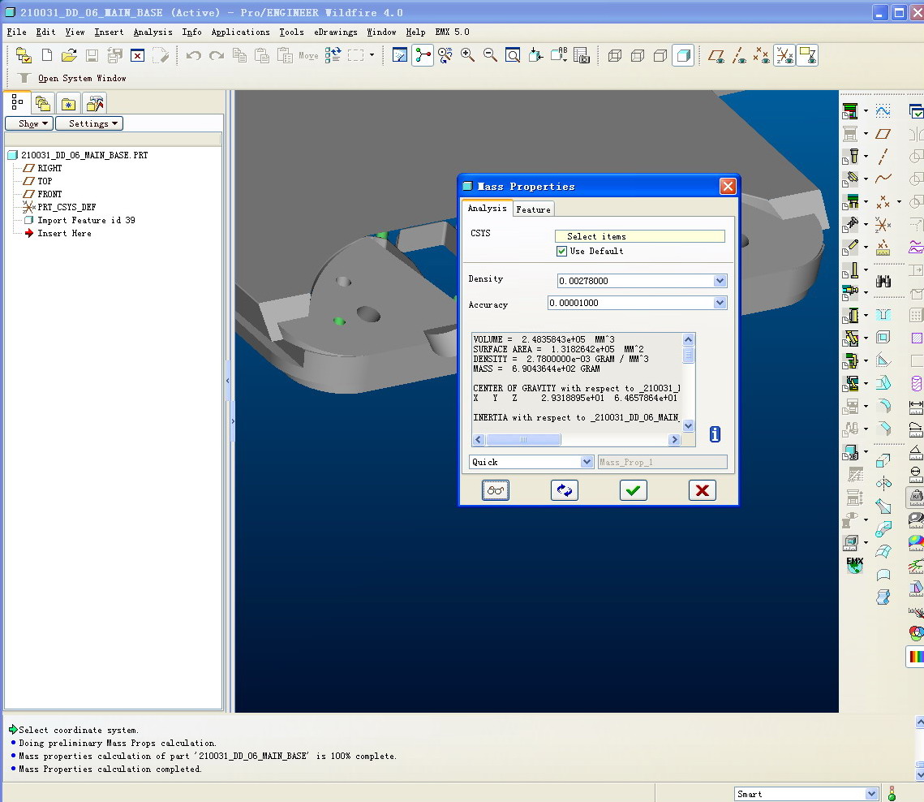
Task: Click results vertical scroll down arrow
Action: [x=688, y=426]
